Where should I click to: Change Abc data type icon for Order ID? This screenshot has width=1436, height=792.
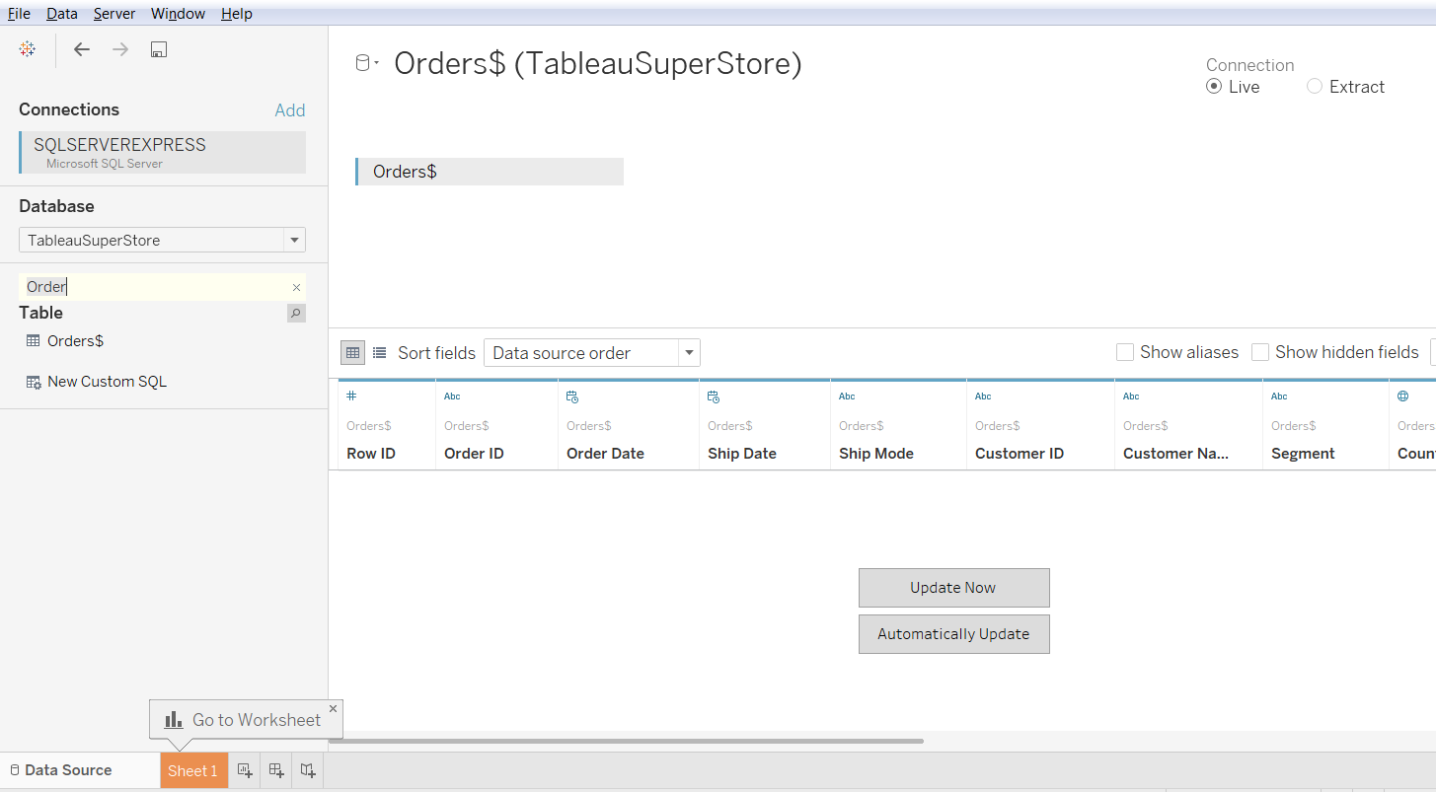[x=452, y=396]
